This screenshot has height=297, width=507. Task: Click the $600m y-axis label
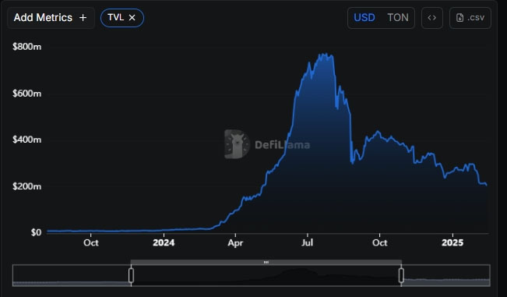tap(26, 94)
